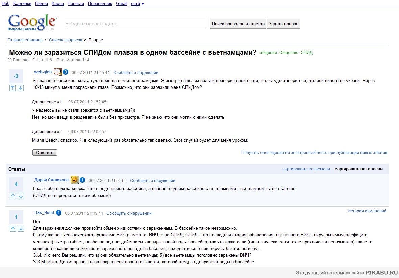
Task: Click Задать вопрос button
Action: tap(283, 24)
